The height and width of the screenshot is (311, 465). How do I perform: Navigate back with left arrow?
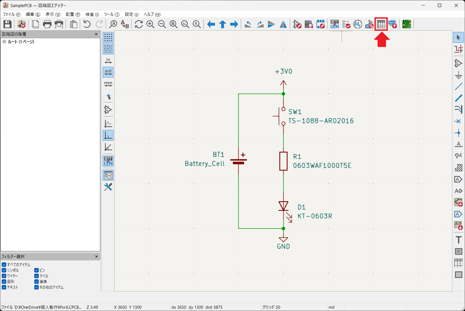(x=211, y=24)
